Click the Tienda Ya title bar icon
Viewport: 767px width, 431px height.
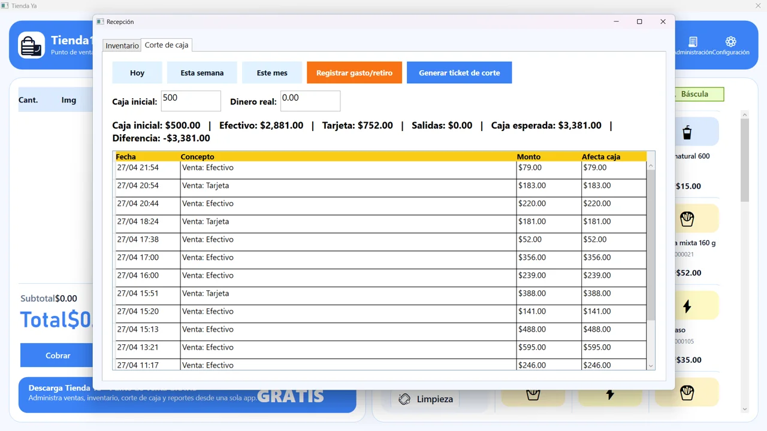[x=5, y=5]
